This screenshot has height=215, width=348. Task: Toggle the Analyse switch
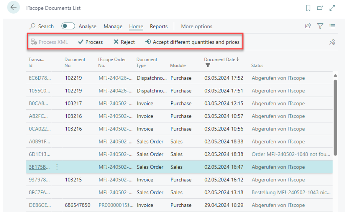pyautogui.click(x=68, y=26)
